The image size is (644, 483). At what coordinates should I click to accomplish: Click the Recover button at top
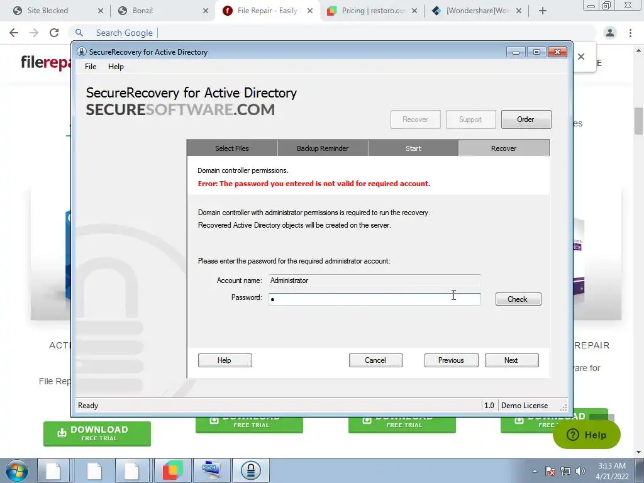click(415, 119)
